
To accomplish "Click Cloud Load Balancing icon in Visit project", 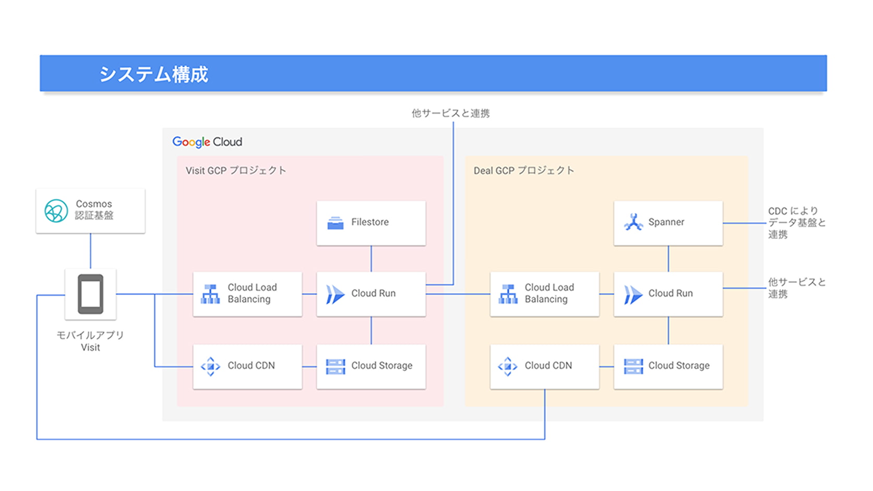I will [x=210, y=294].
